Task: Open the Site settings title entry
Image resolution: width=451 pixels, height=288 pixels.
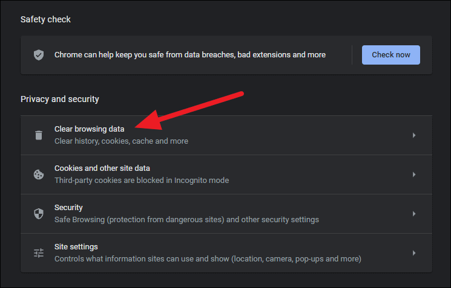Action: (76, 247)
